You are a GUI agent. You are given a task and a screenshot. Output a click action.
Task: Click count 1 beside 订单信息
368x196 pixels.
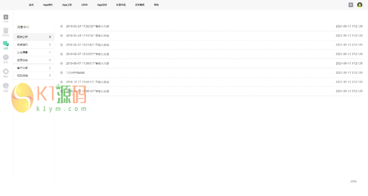tap(50, 52)
